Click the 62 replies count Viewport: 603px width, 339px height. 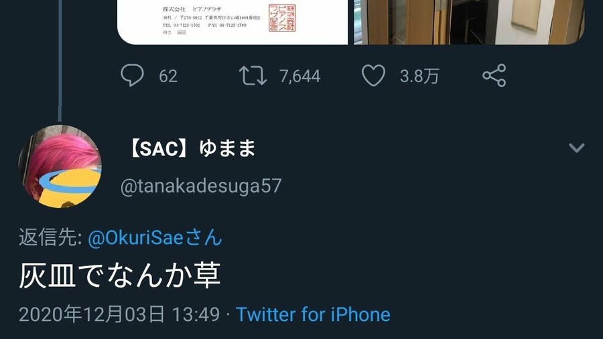168,76
